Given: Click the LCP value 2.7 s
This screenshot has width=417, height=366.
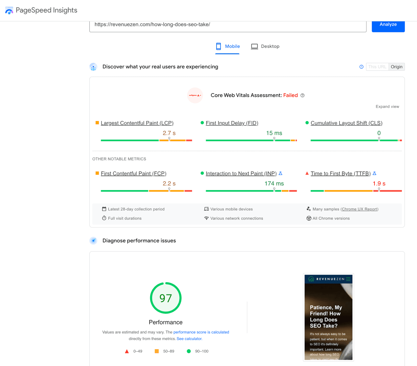Looking at the screenshot, I should [x=169, y=133].
